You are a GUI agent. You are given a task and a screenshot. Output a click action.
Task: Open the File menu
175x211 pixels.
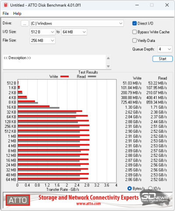point(6,14)
